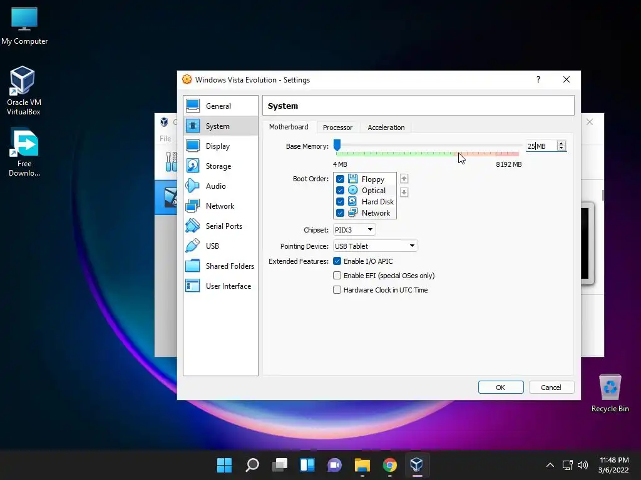The height and width of the screenshot is (480, 641).
Task: Open clock showing 11:48 PM
Action: tap(613, 465)
